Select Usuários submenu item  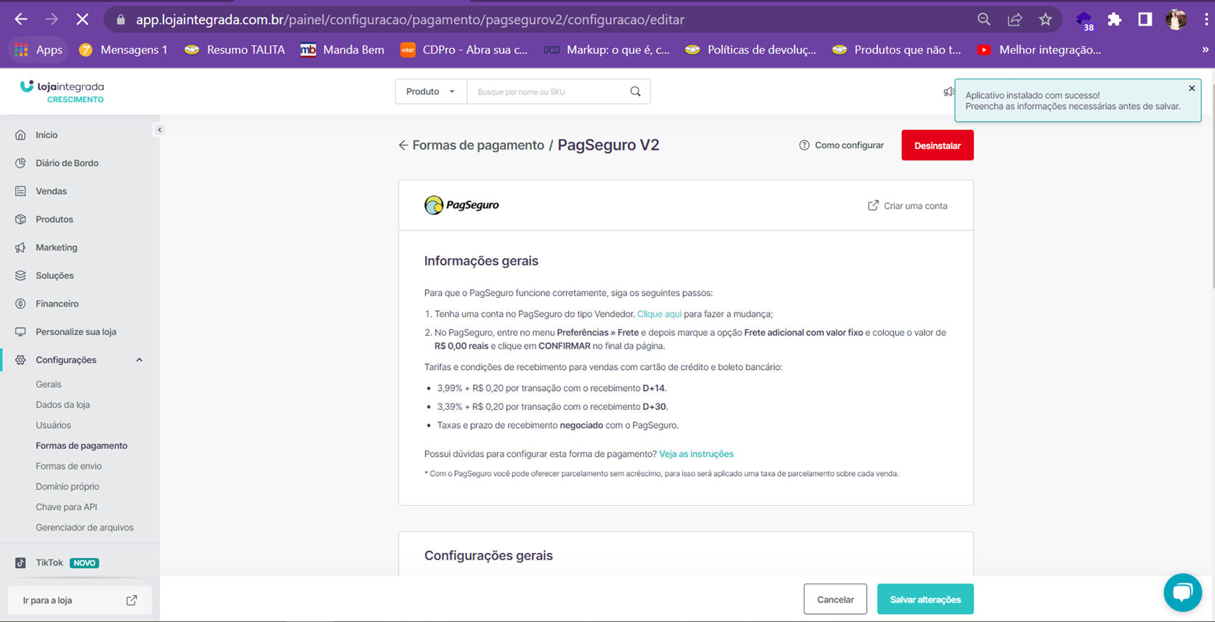click(x=53, y=425)
